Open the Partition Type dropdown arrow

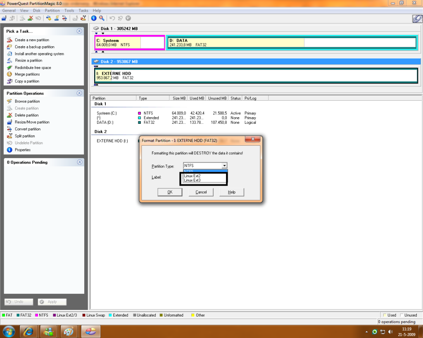click(224, 165)
